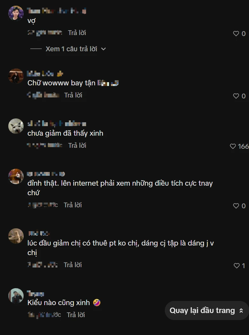Reply to the "lúc đầu giảm chị" comment
Image resolution: width=249 pixels, height=335 pixels.
click(x=73, y=265)
